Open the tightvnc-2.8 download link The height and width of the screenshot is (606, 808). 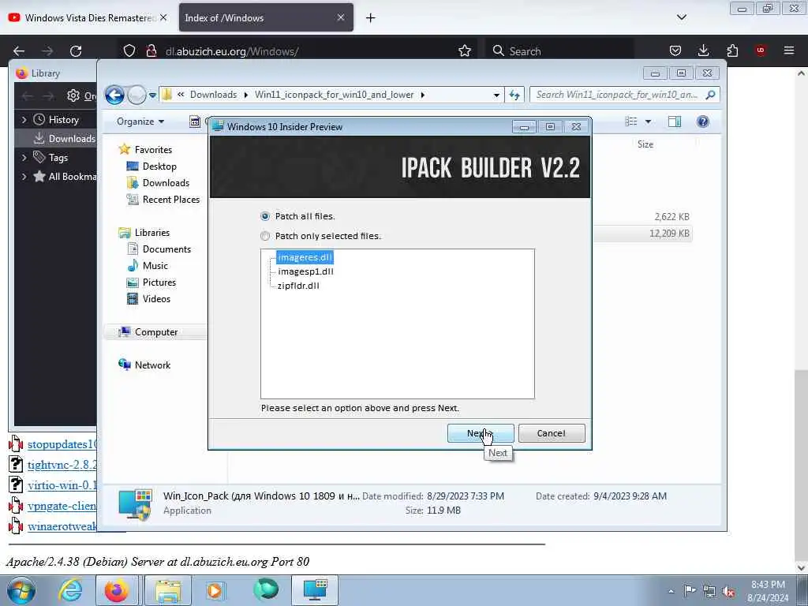(x=62, y=465)
